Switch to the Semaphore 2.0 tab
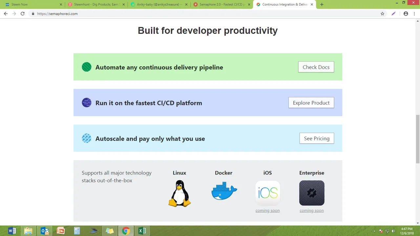Viewport: 420px width, 236px height. tap(221, 5)
